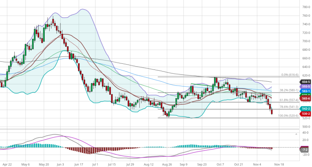Click the Apr 22 date on time axis

click(x=7, y=165)
